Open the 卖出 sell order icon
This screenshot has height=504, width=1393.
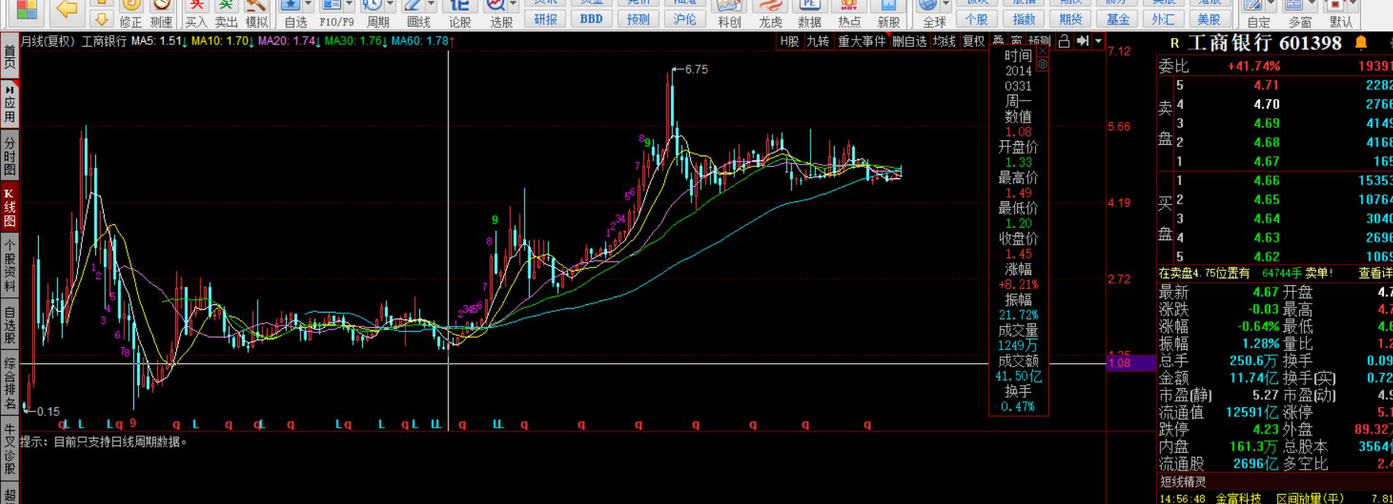[226, 14]
